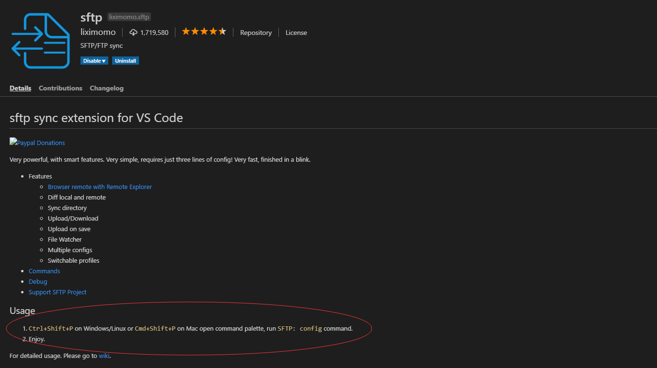The height and width of the screenshot is (368, 657).
Task: Click the Ctrl+Shift+P keybinding text
Action: click(x=51, y=328)
